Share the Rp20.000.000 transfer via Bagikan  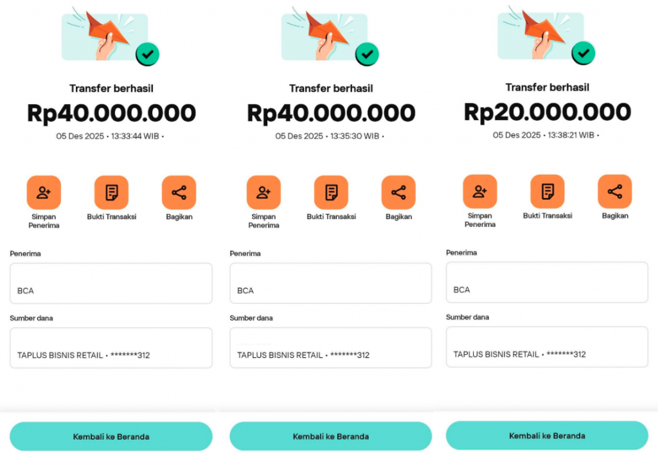tap(615, 192)
